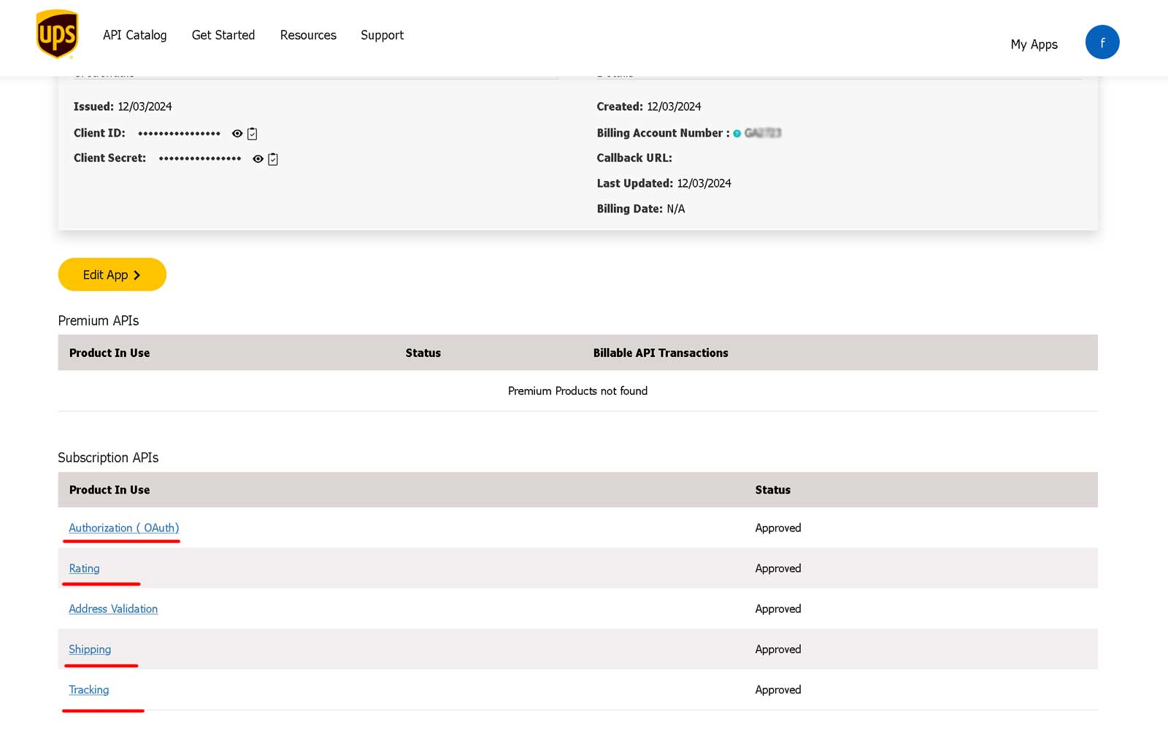Reveal the Client ID with the eye icon
The image size is (1168, 746).
[237, 134]
